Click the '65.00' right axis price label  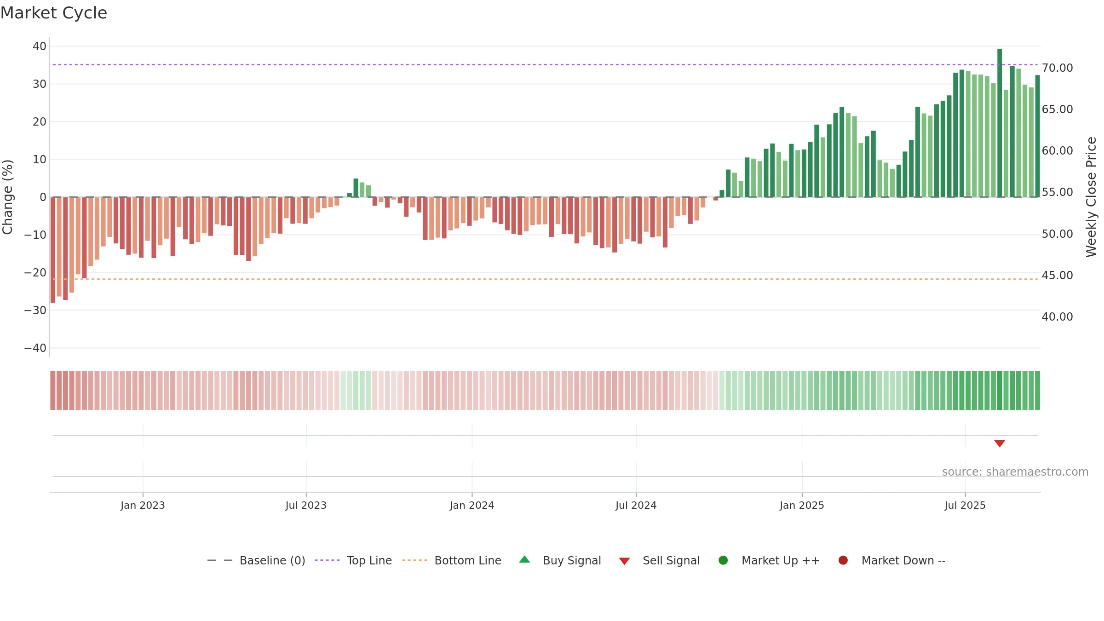(1058, 109)
